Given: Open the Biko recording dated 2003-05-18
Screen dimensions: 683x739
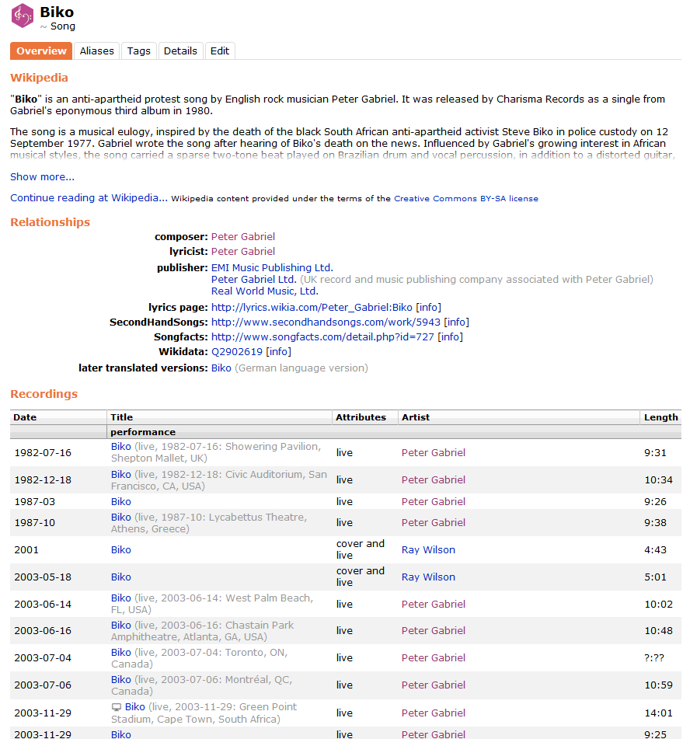Looking at the screenshot, I should coord(120,577).
